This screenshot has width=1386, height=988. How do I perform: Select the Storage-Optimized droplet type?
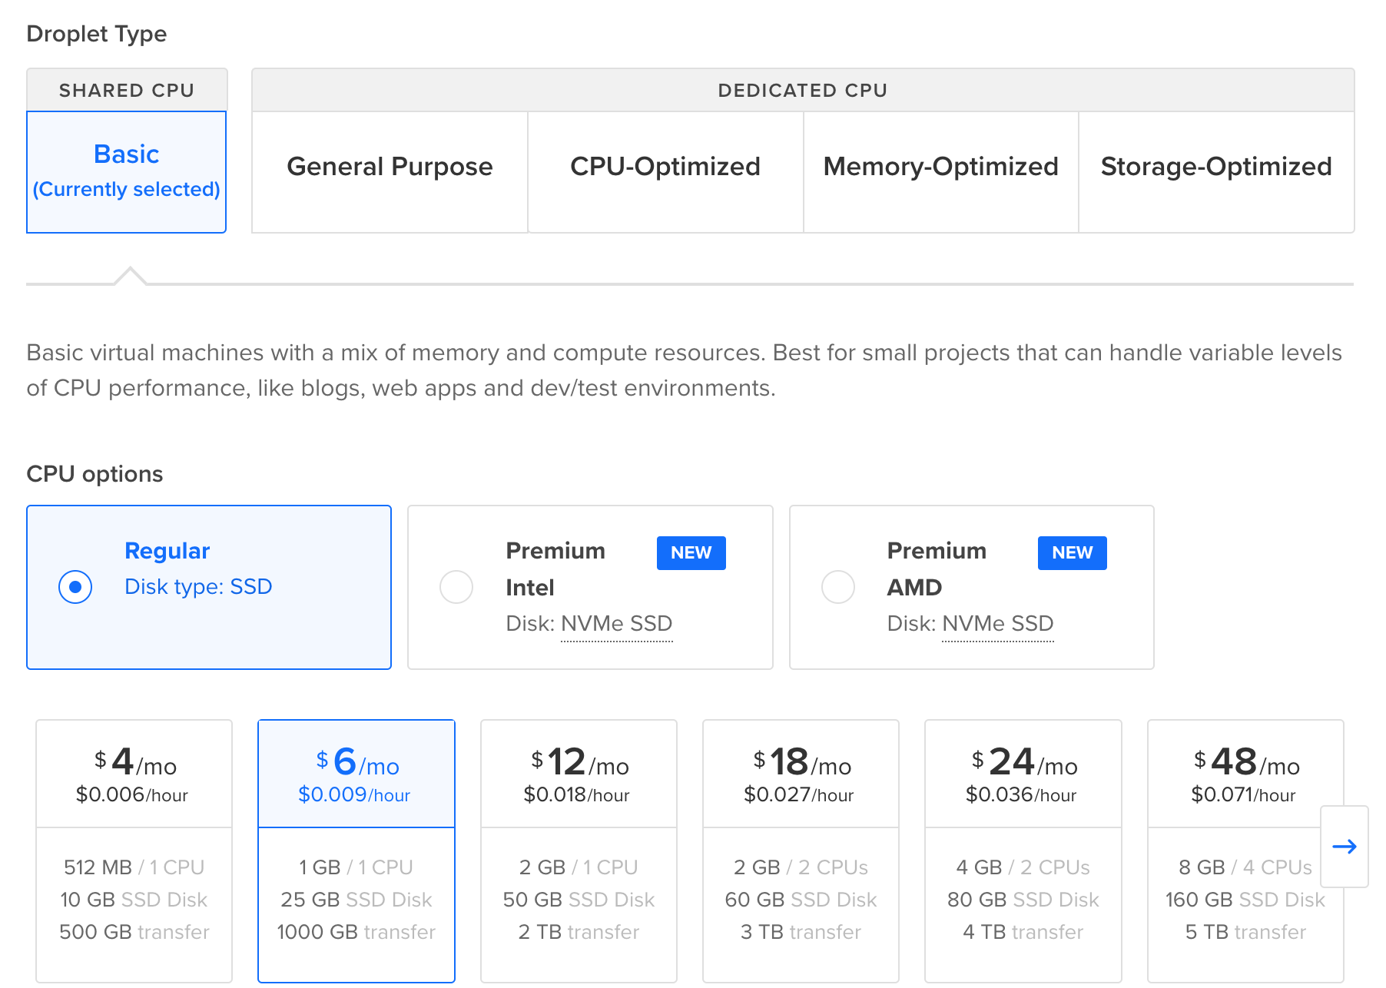coord(1216,167)
